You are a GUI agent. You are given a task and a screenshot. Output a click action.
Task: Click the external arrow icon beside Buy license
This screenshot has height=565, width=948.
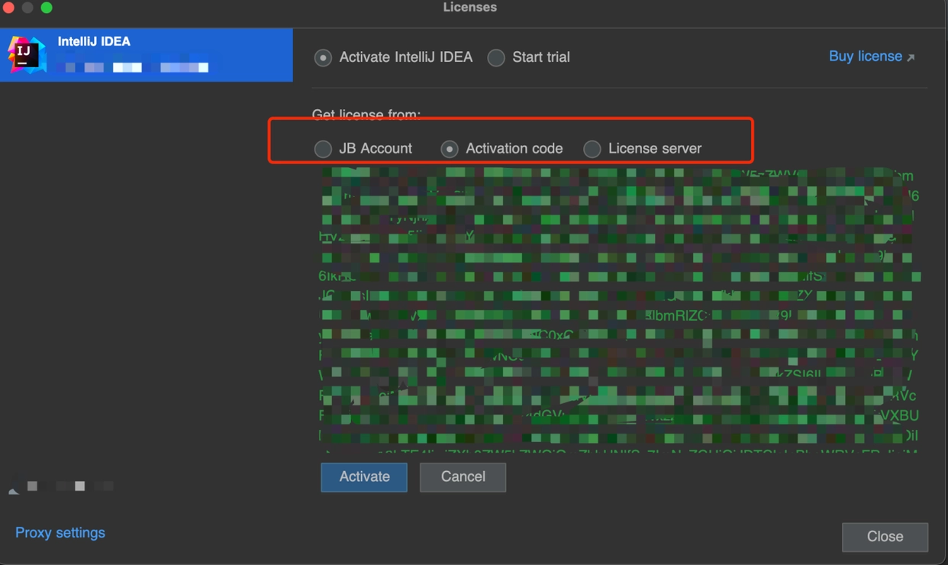[x=911, y=57]
